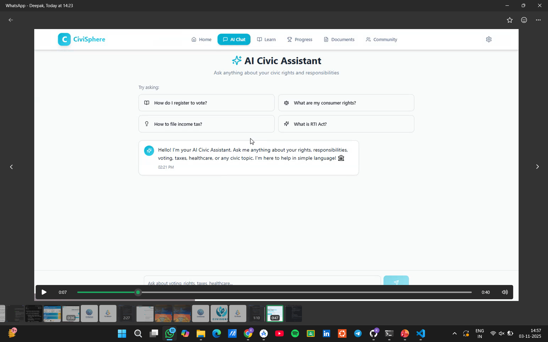Viewport: 548px width, 342px height.
Task: Click the back arrow in viewer header
Action: [11, 20]
